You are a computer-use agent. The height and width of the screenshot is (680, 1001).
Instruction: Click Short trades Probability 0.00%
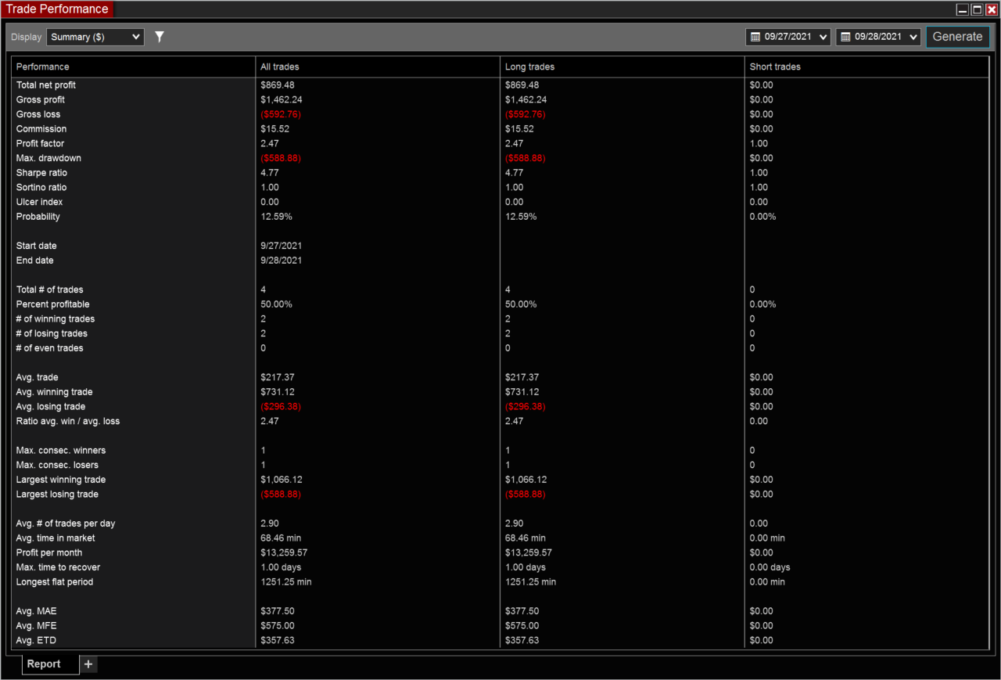point(763,216)
